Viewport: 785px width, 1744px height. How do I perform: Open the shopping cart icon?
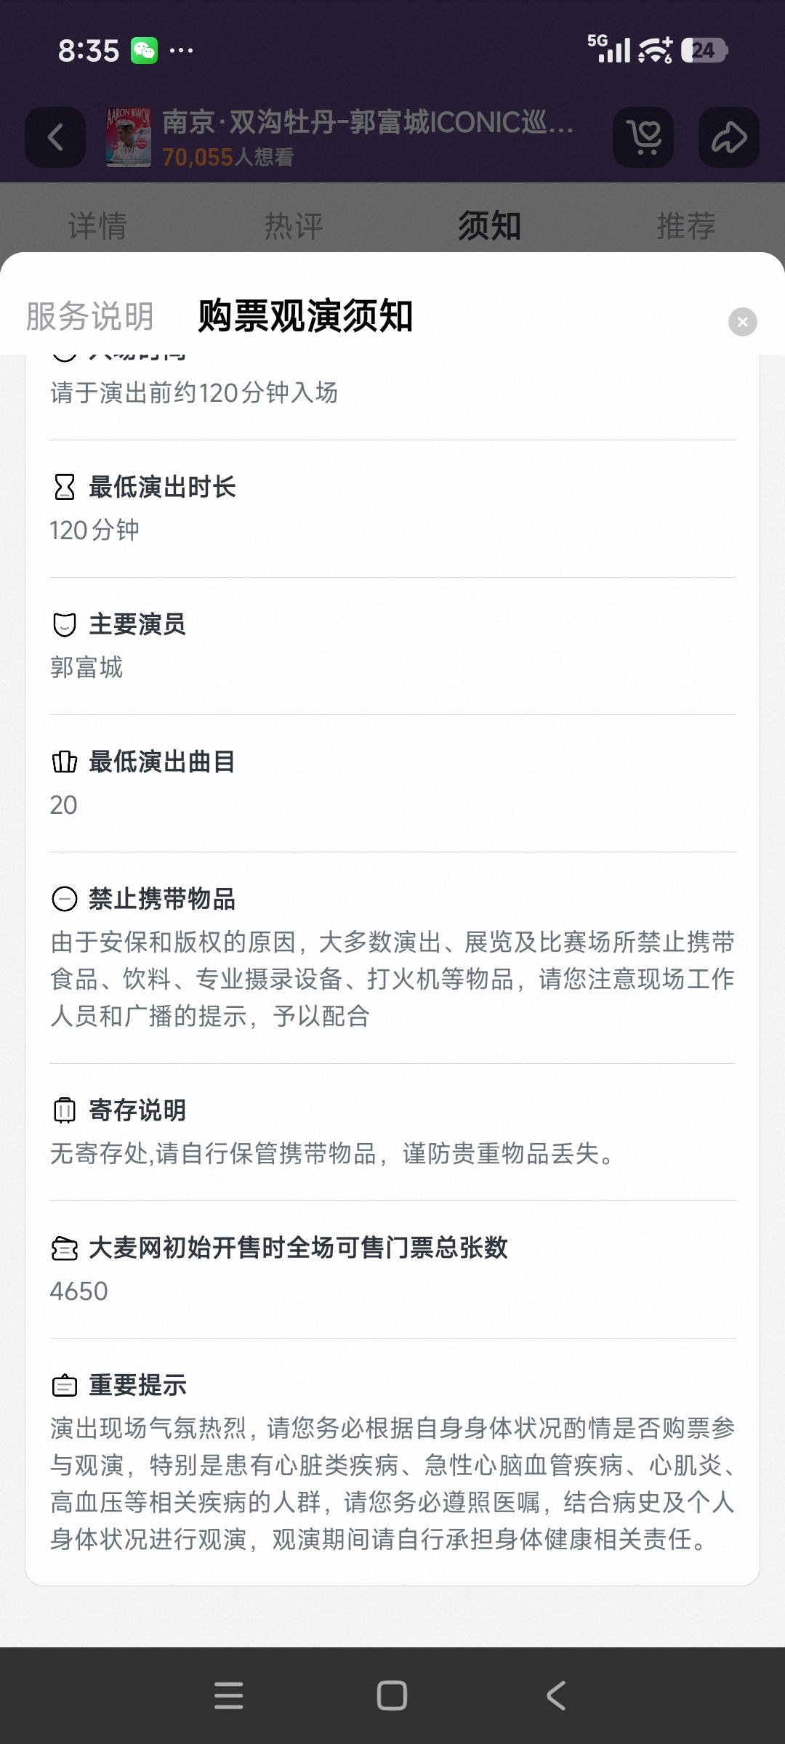[643, 137]
